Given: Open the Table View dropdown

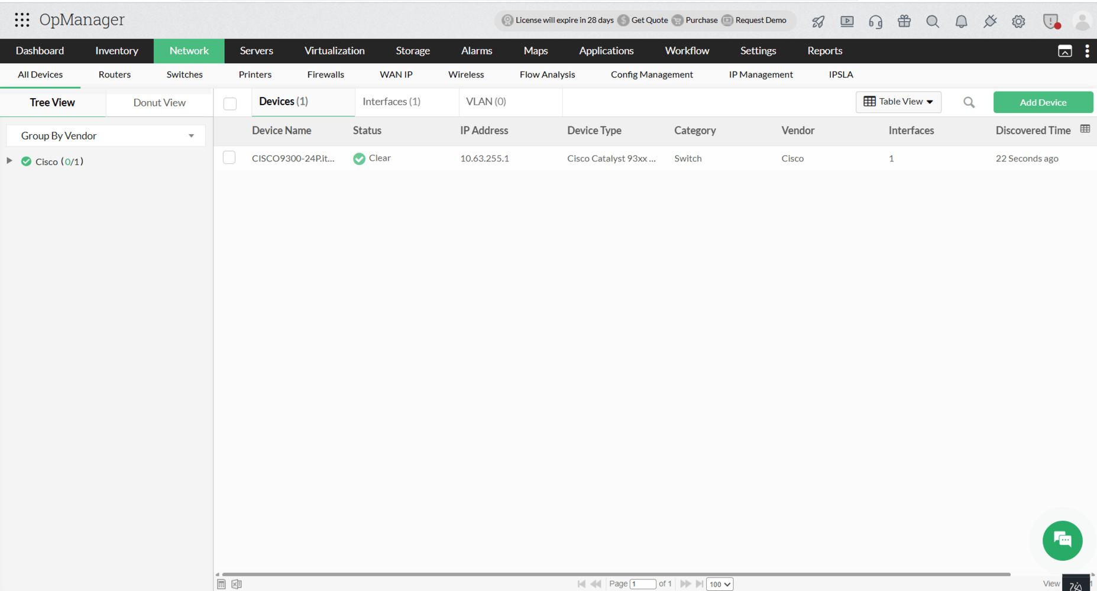Looking at the screenshot, I should click(898, 102).
